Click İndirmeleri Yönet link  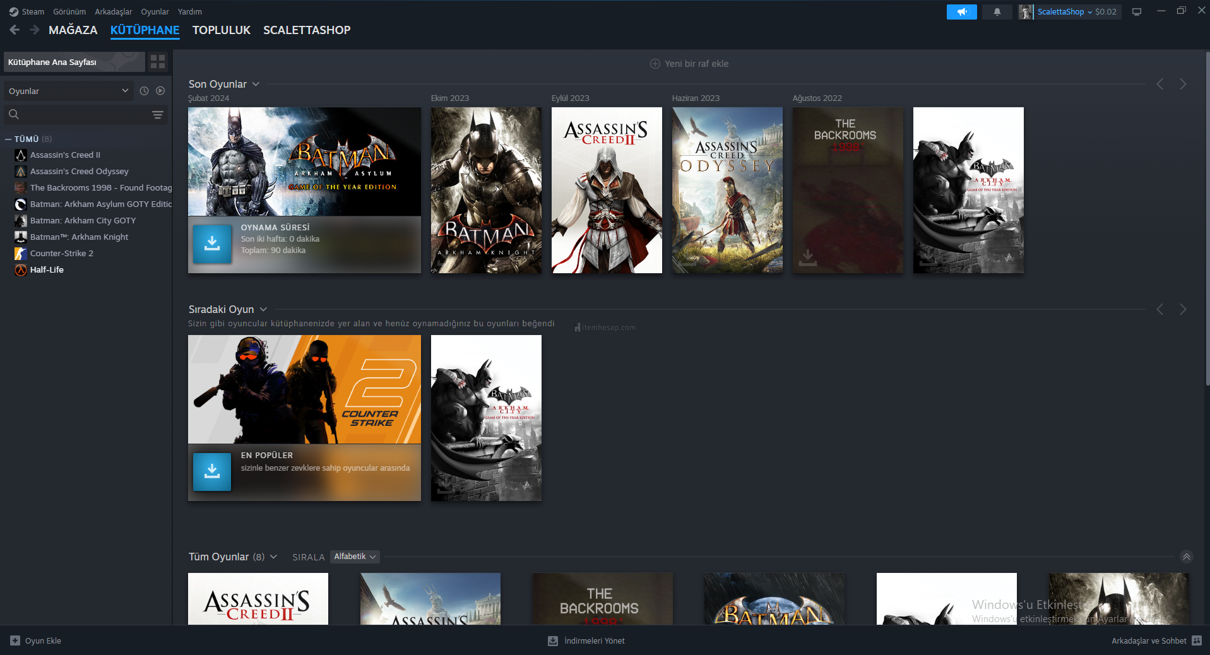point(594,640)
